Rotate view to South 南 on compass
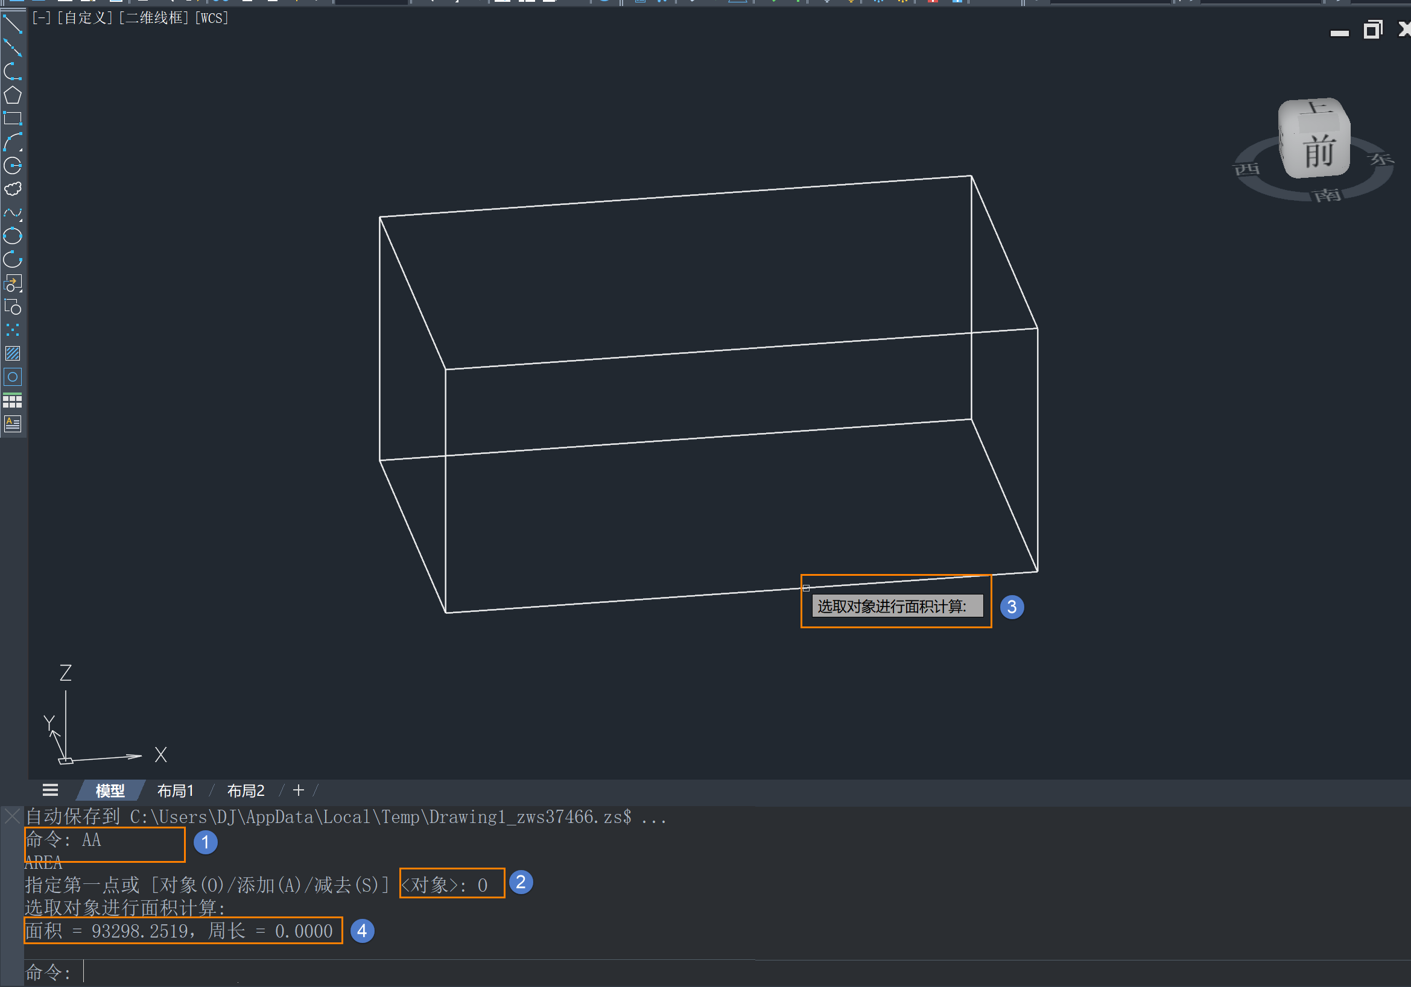Screen dimensions: 1411x987 point(1326,195)
